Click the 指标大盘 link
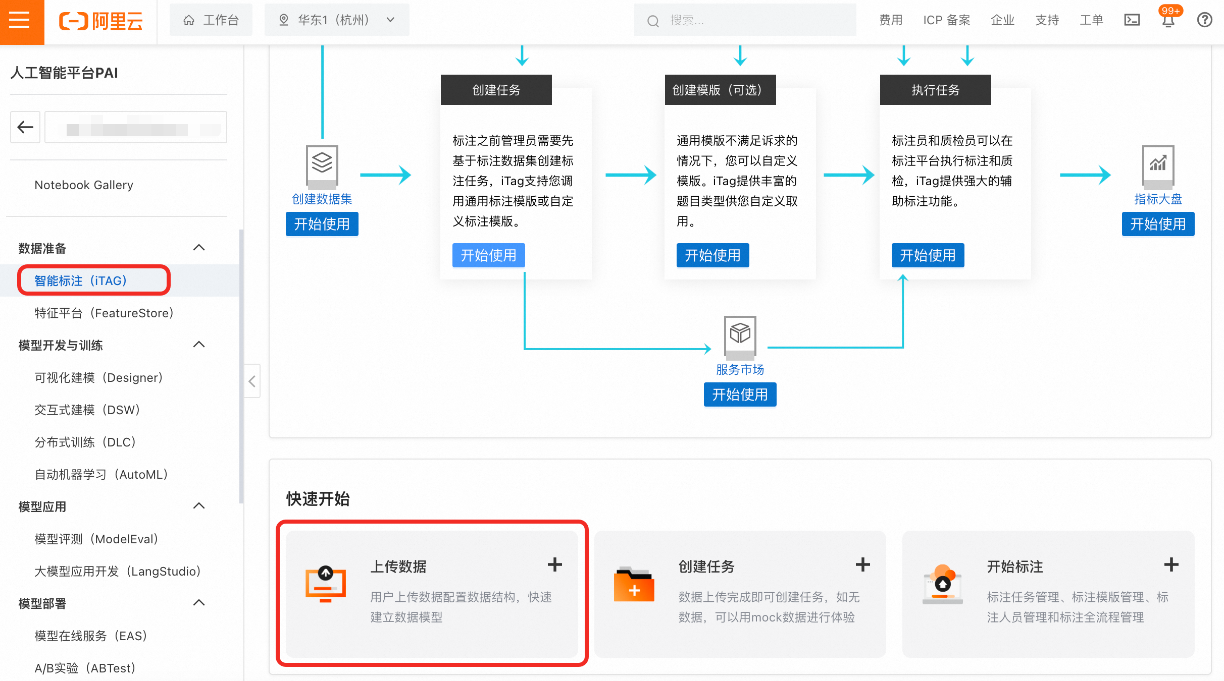Image resolution: width=1224 pixels, height=681 pixels. pyautogui.click(x=1158, y=199)
